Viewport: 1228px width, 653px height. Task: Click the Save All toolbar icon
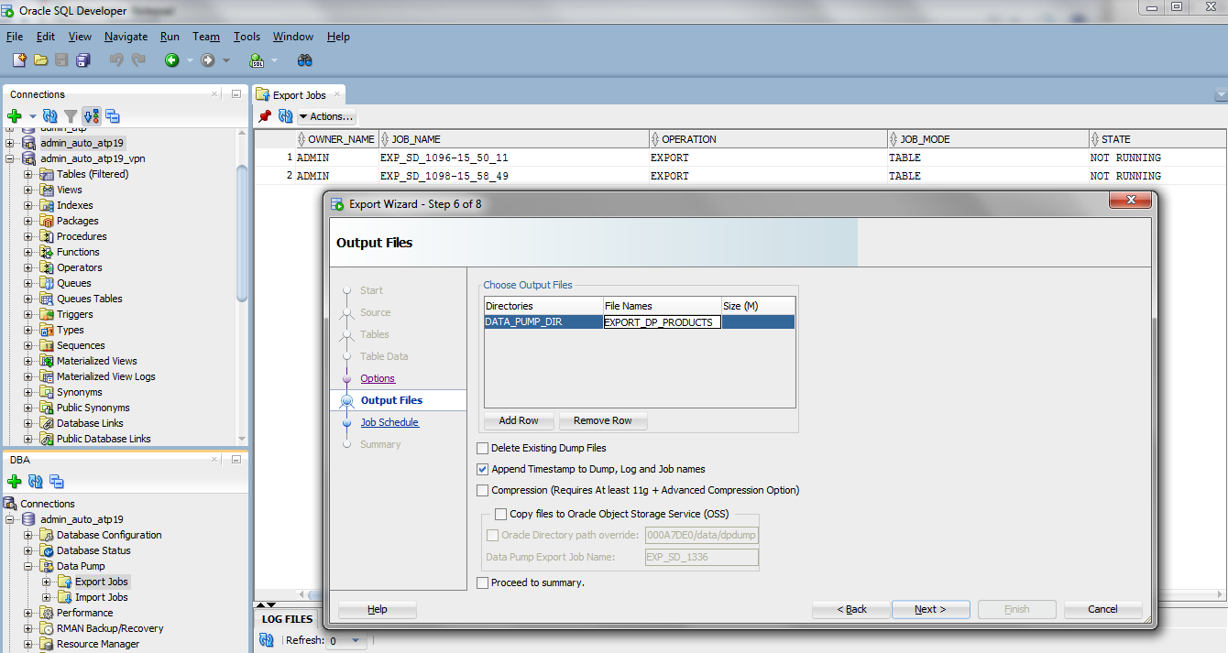(83, 60)
